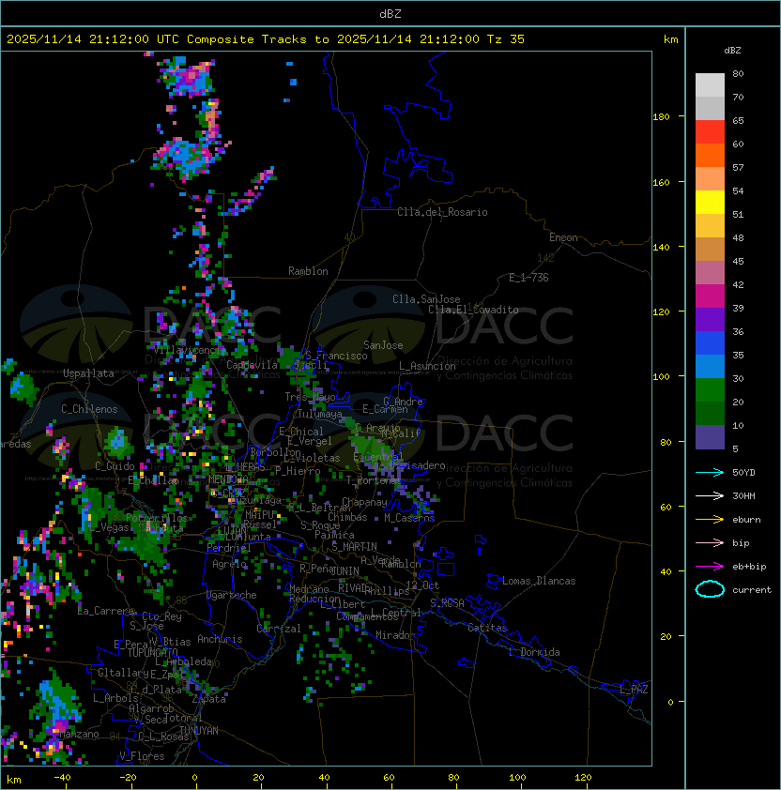Pick the bright green dBZ legend swatch
Screen dimensions: 781x790
(x=710, y=390)
